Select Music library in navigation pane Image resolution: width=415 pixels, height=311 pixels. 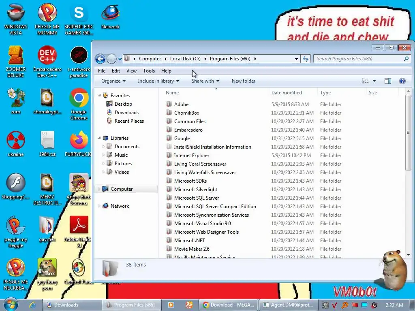(121, 155)
